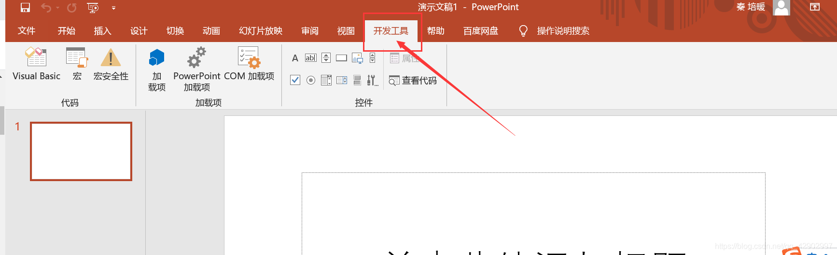Switch to the 动画 Animations tab
The height and width of the screenshot is (255, 837).
click(x=211, y=31)
